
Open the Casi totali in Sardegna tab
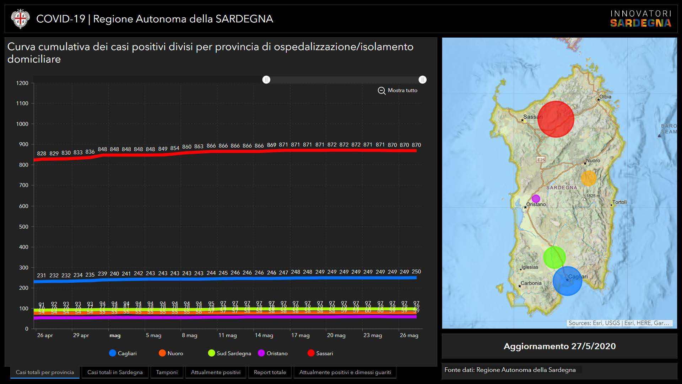pos(115,372)
